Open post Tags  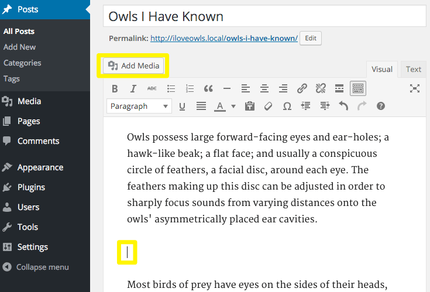[12, 79]
